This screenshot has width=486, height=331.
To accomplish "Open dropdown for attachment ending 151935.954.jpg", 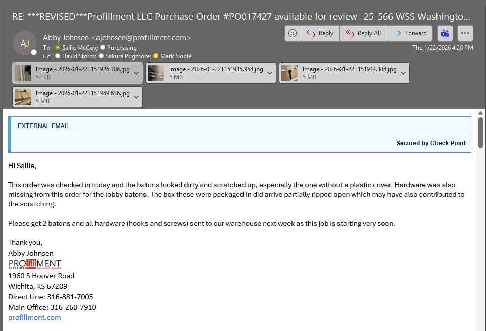I will click(270, 73).
